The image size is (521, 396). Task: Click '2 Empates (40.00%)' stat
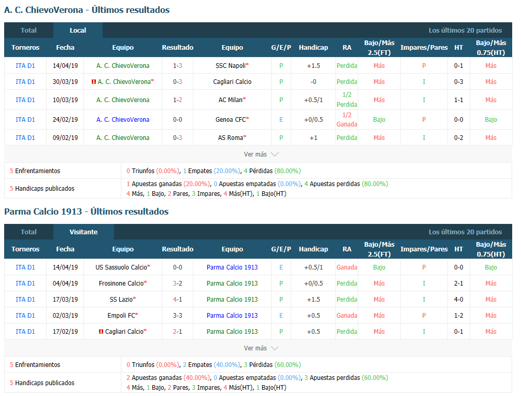click(212, 365)
